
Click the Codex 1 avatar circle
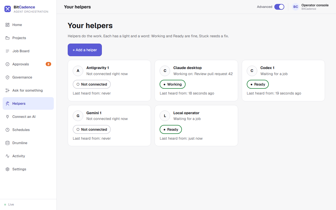click(252, 71)
